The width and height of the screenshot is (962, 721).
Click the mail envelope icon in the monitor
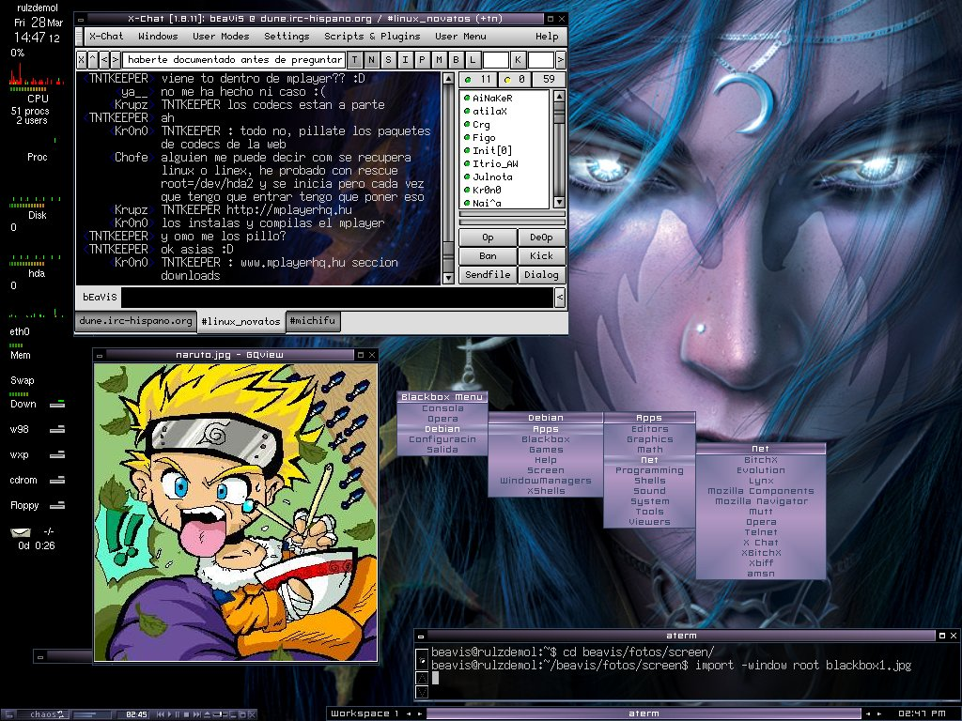tap(21, 532)
